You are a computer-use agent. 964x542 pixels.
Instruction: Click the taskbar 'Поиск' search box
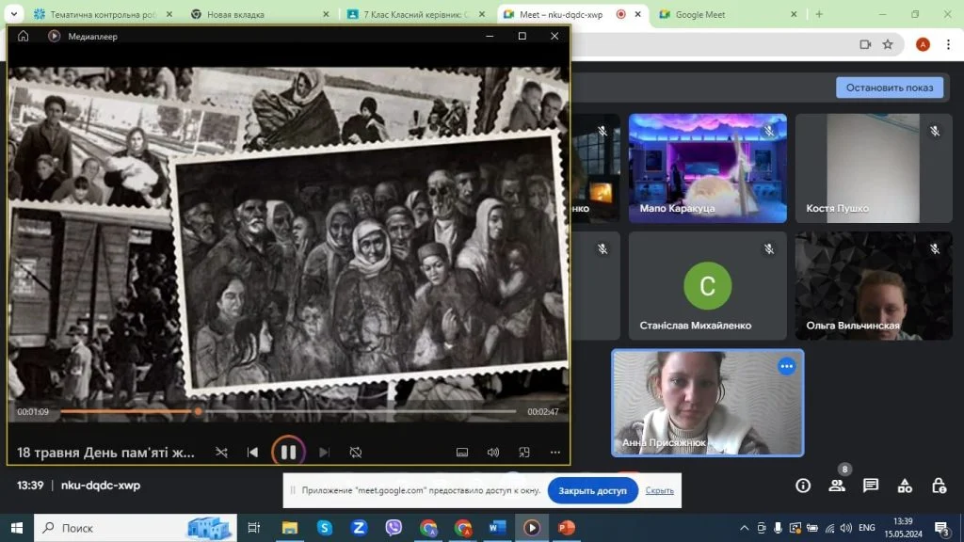tap(136, 528)
